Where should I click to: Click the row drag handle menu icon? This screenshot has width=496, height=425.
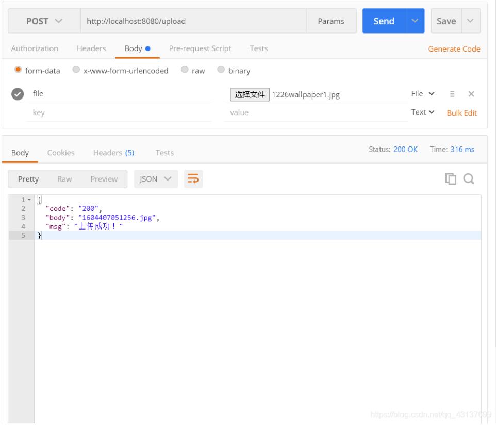click(452, 94)
